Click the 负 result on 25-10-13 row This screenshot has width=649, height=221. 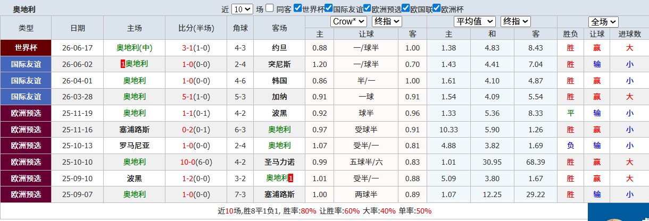(x=571, y=146)
